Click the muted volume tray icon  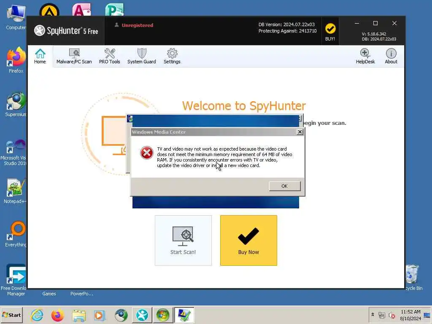pos(391,315)
